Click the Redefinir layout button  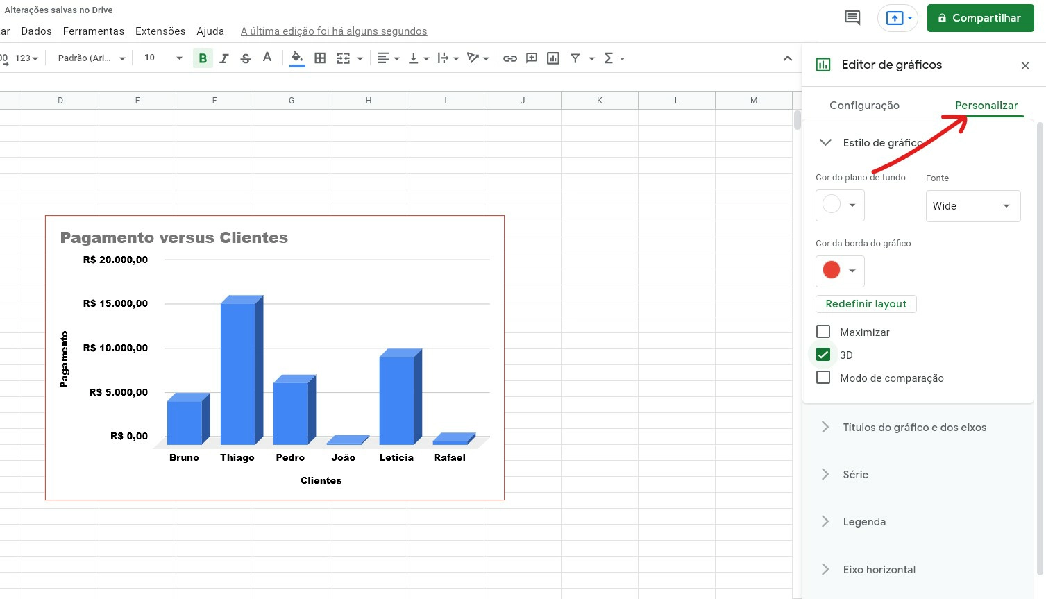pyautogui.click(x=866, y=304)
